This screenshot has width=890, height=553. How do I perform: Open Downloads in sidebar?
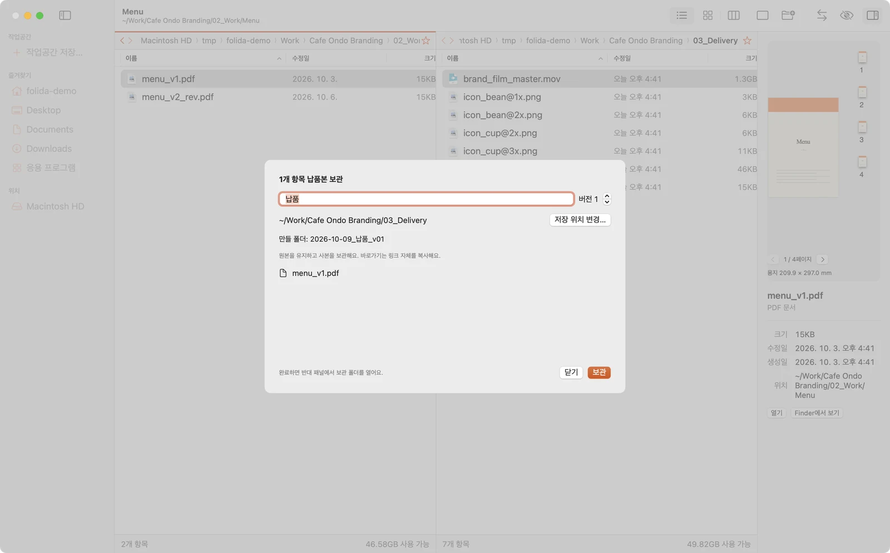42,149
